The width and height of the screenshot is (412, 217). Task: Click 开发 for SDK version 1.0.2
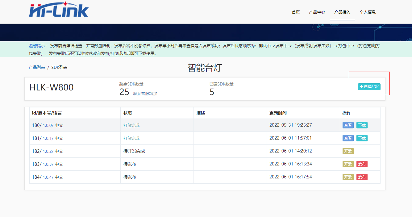pyautogui.click(x=348, y=151)
